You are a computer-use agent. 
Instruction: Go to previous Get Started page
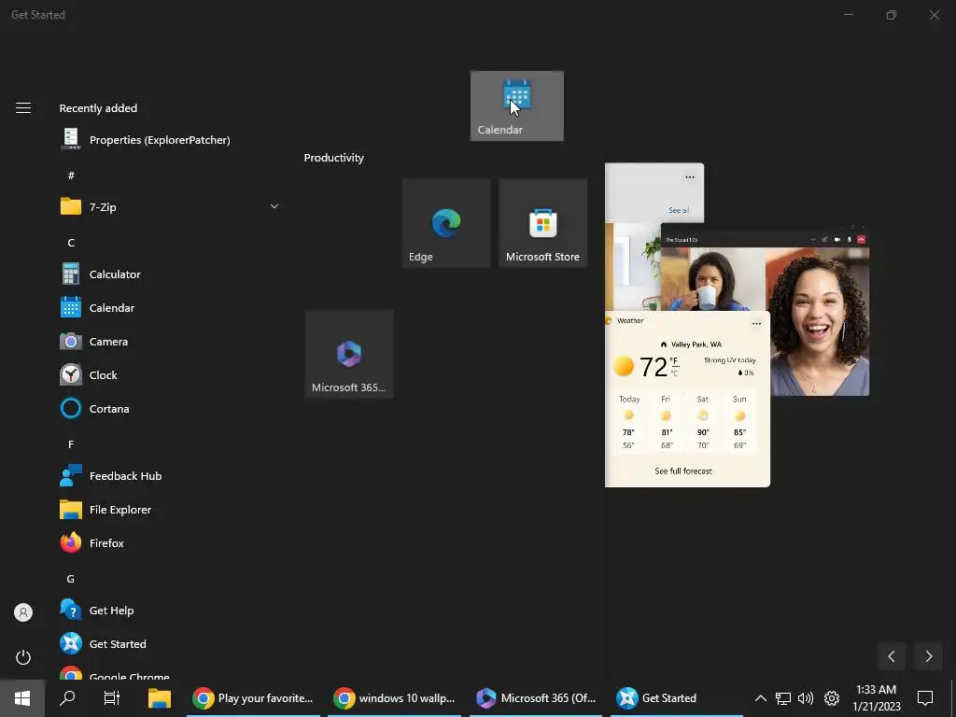pyautogui.click(x=892, y=656)
